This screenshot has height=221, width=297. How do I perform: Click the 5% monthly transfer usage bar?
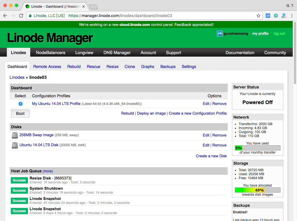pyautogui.click(x=257, y=148)
